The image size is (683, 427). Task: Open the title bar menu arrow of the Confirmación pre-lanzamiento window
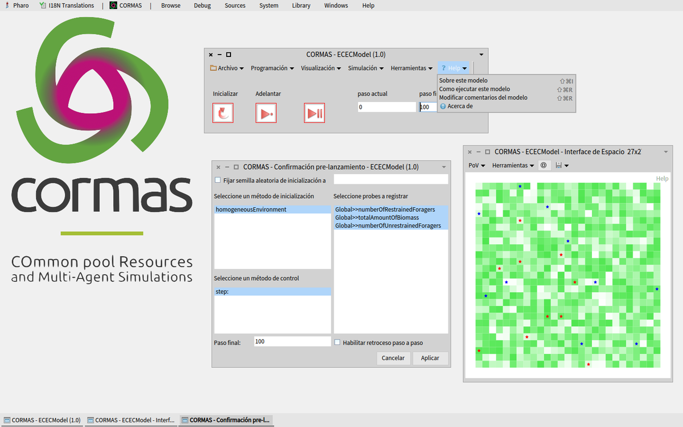[x=444, y=167]
